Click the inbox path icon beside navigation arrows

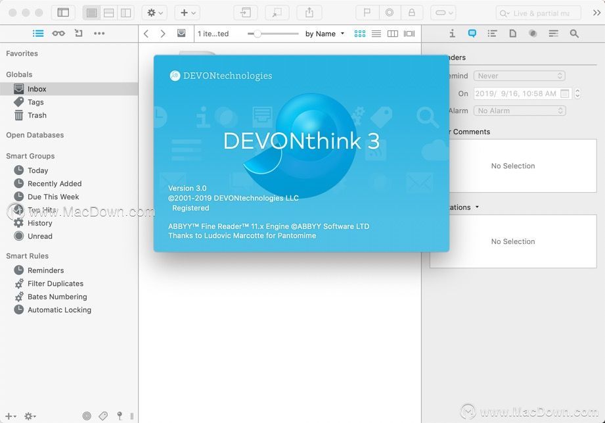181,34
